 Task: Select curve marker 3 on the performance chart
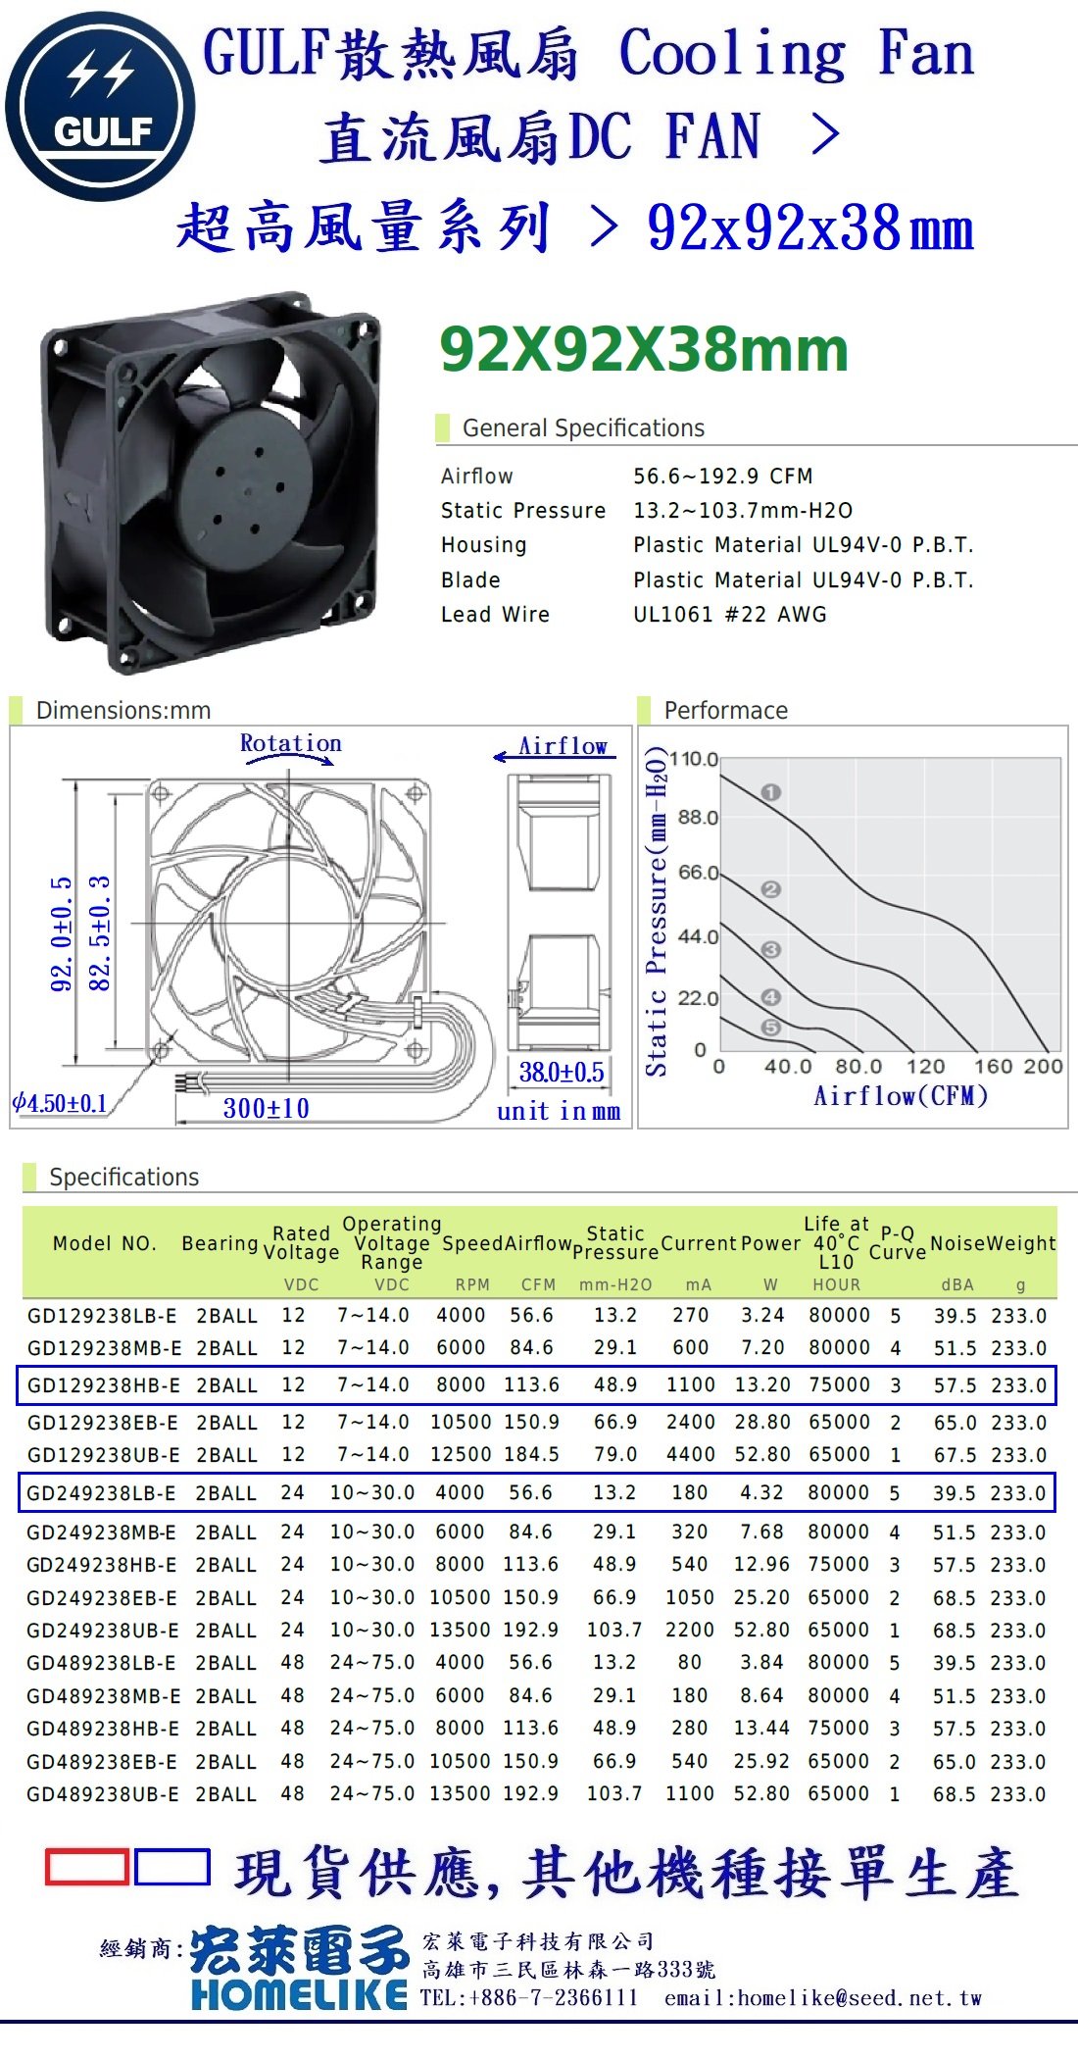770,949
